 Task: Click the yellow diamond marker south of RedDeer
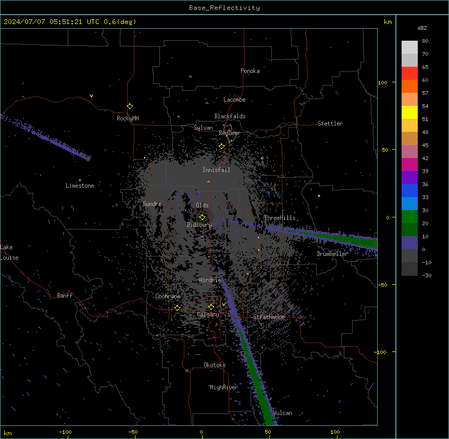tap(222, 147)
